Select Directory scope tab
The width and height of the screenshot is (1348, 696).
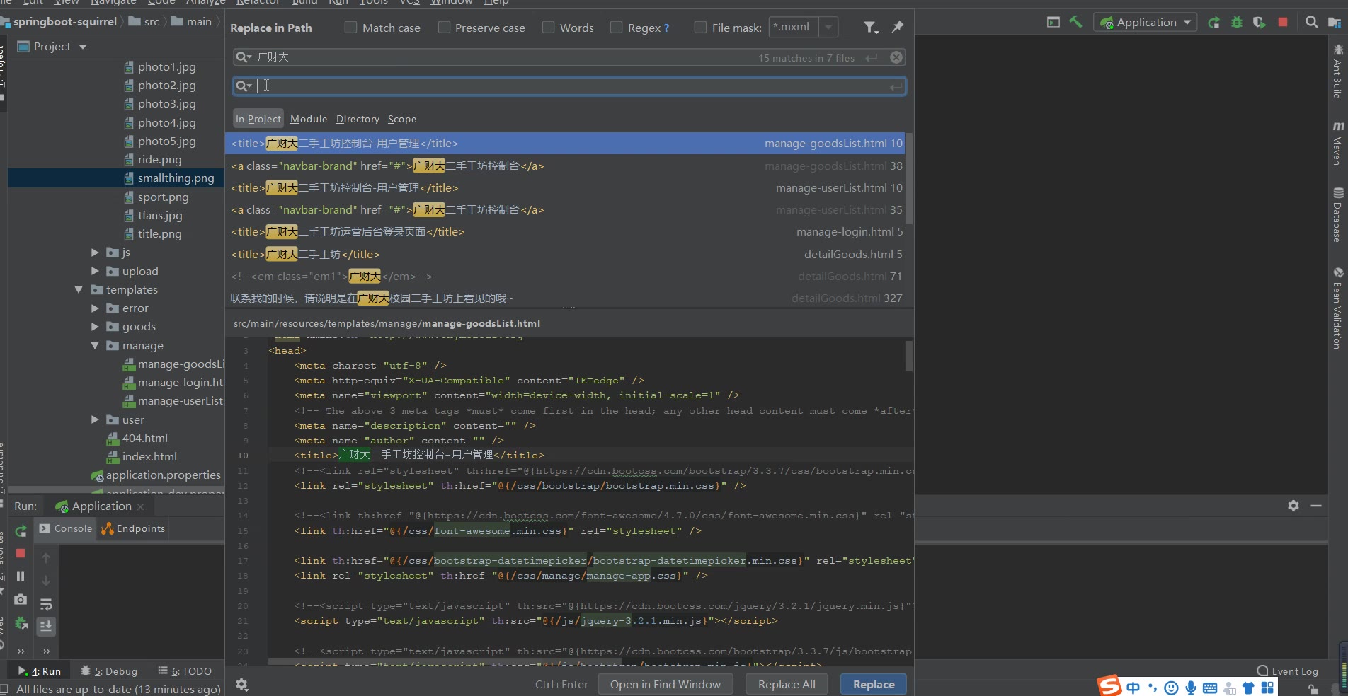tap(358, 119)
